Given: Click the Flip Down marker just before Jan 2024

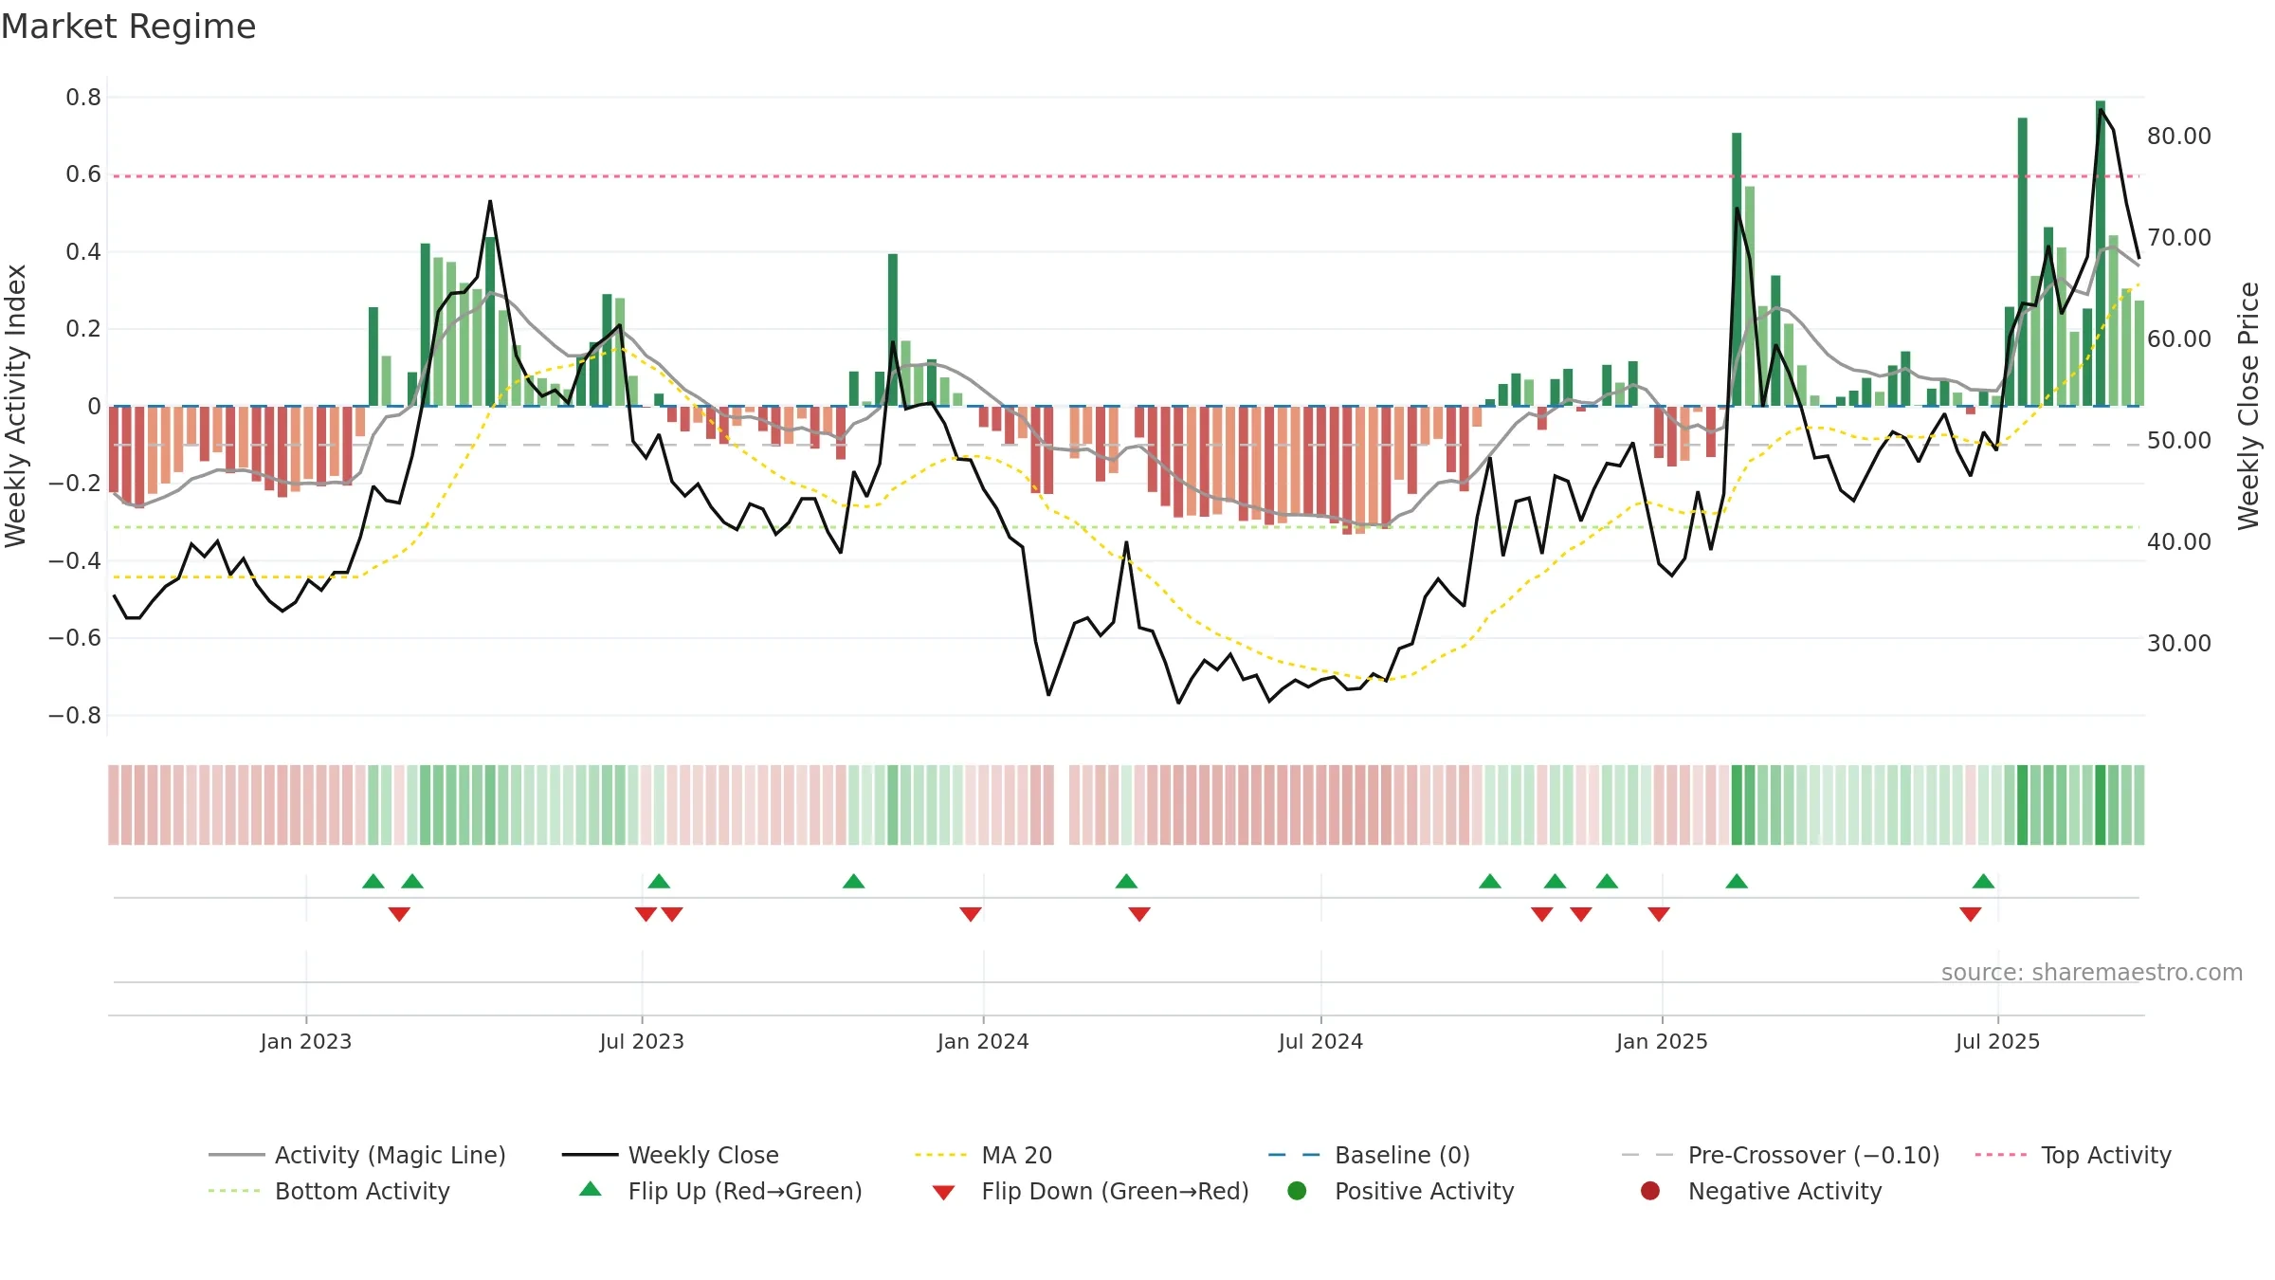Looking at the screenshot, I should click(x=971, y=914).
